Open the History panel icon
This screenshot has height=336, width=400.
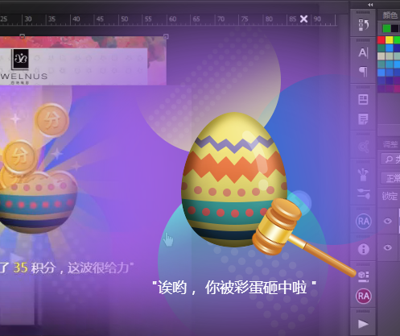pyautogui.click(x=363, y=25)
